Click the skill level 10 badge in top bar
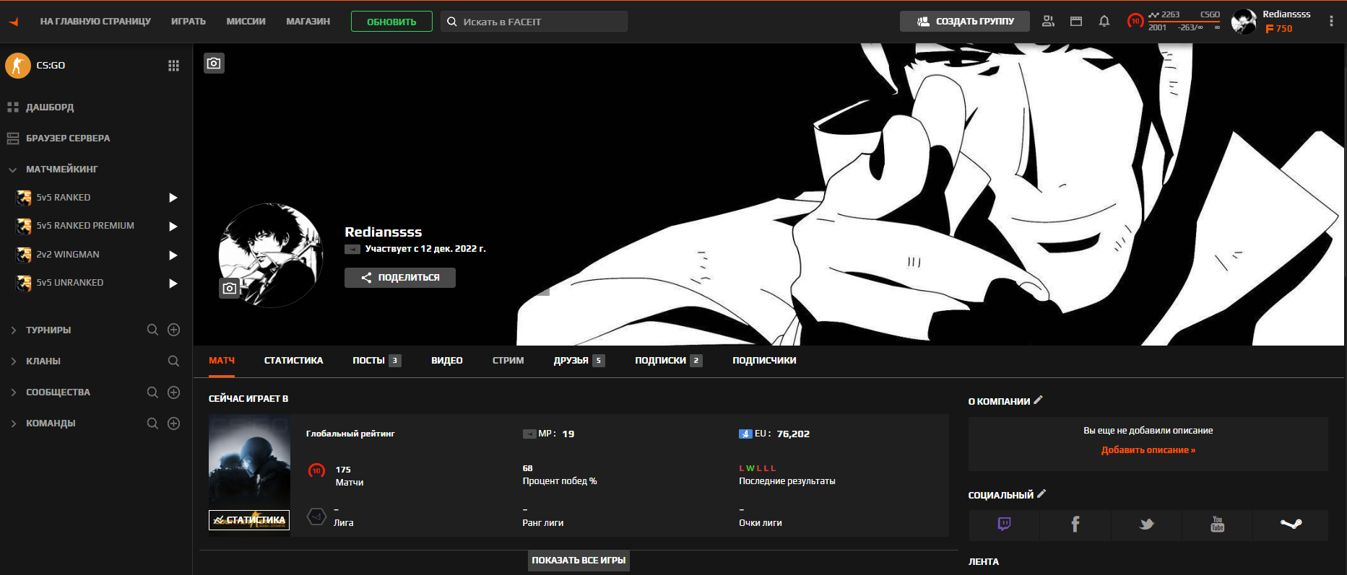1347x575 pixels. click(x=1135, y=21)
